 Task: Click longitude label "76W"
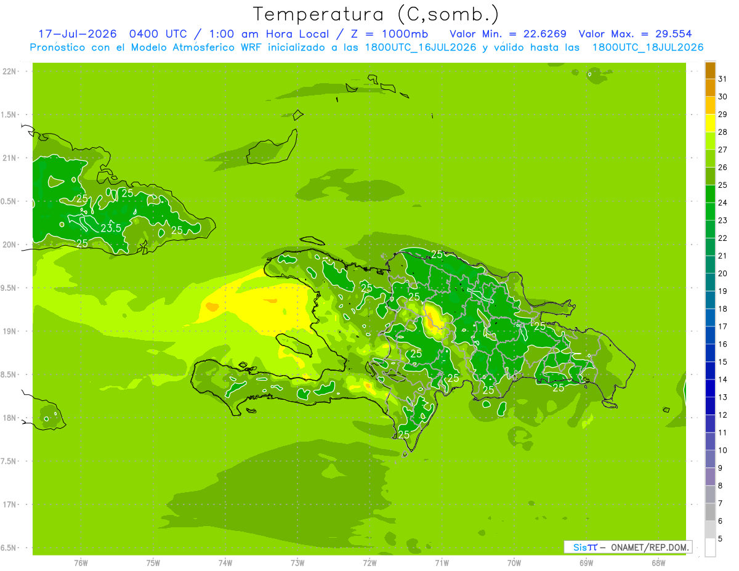[81, 563]
